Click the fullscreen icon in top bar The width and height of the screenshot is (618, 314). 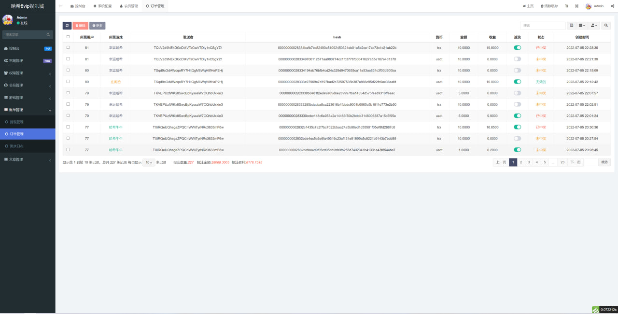576,6
